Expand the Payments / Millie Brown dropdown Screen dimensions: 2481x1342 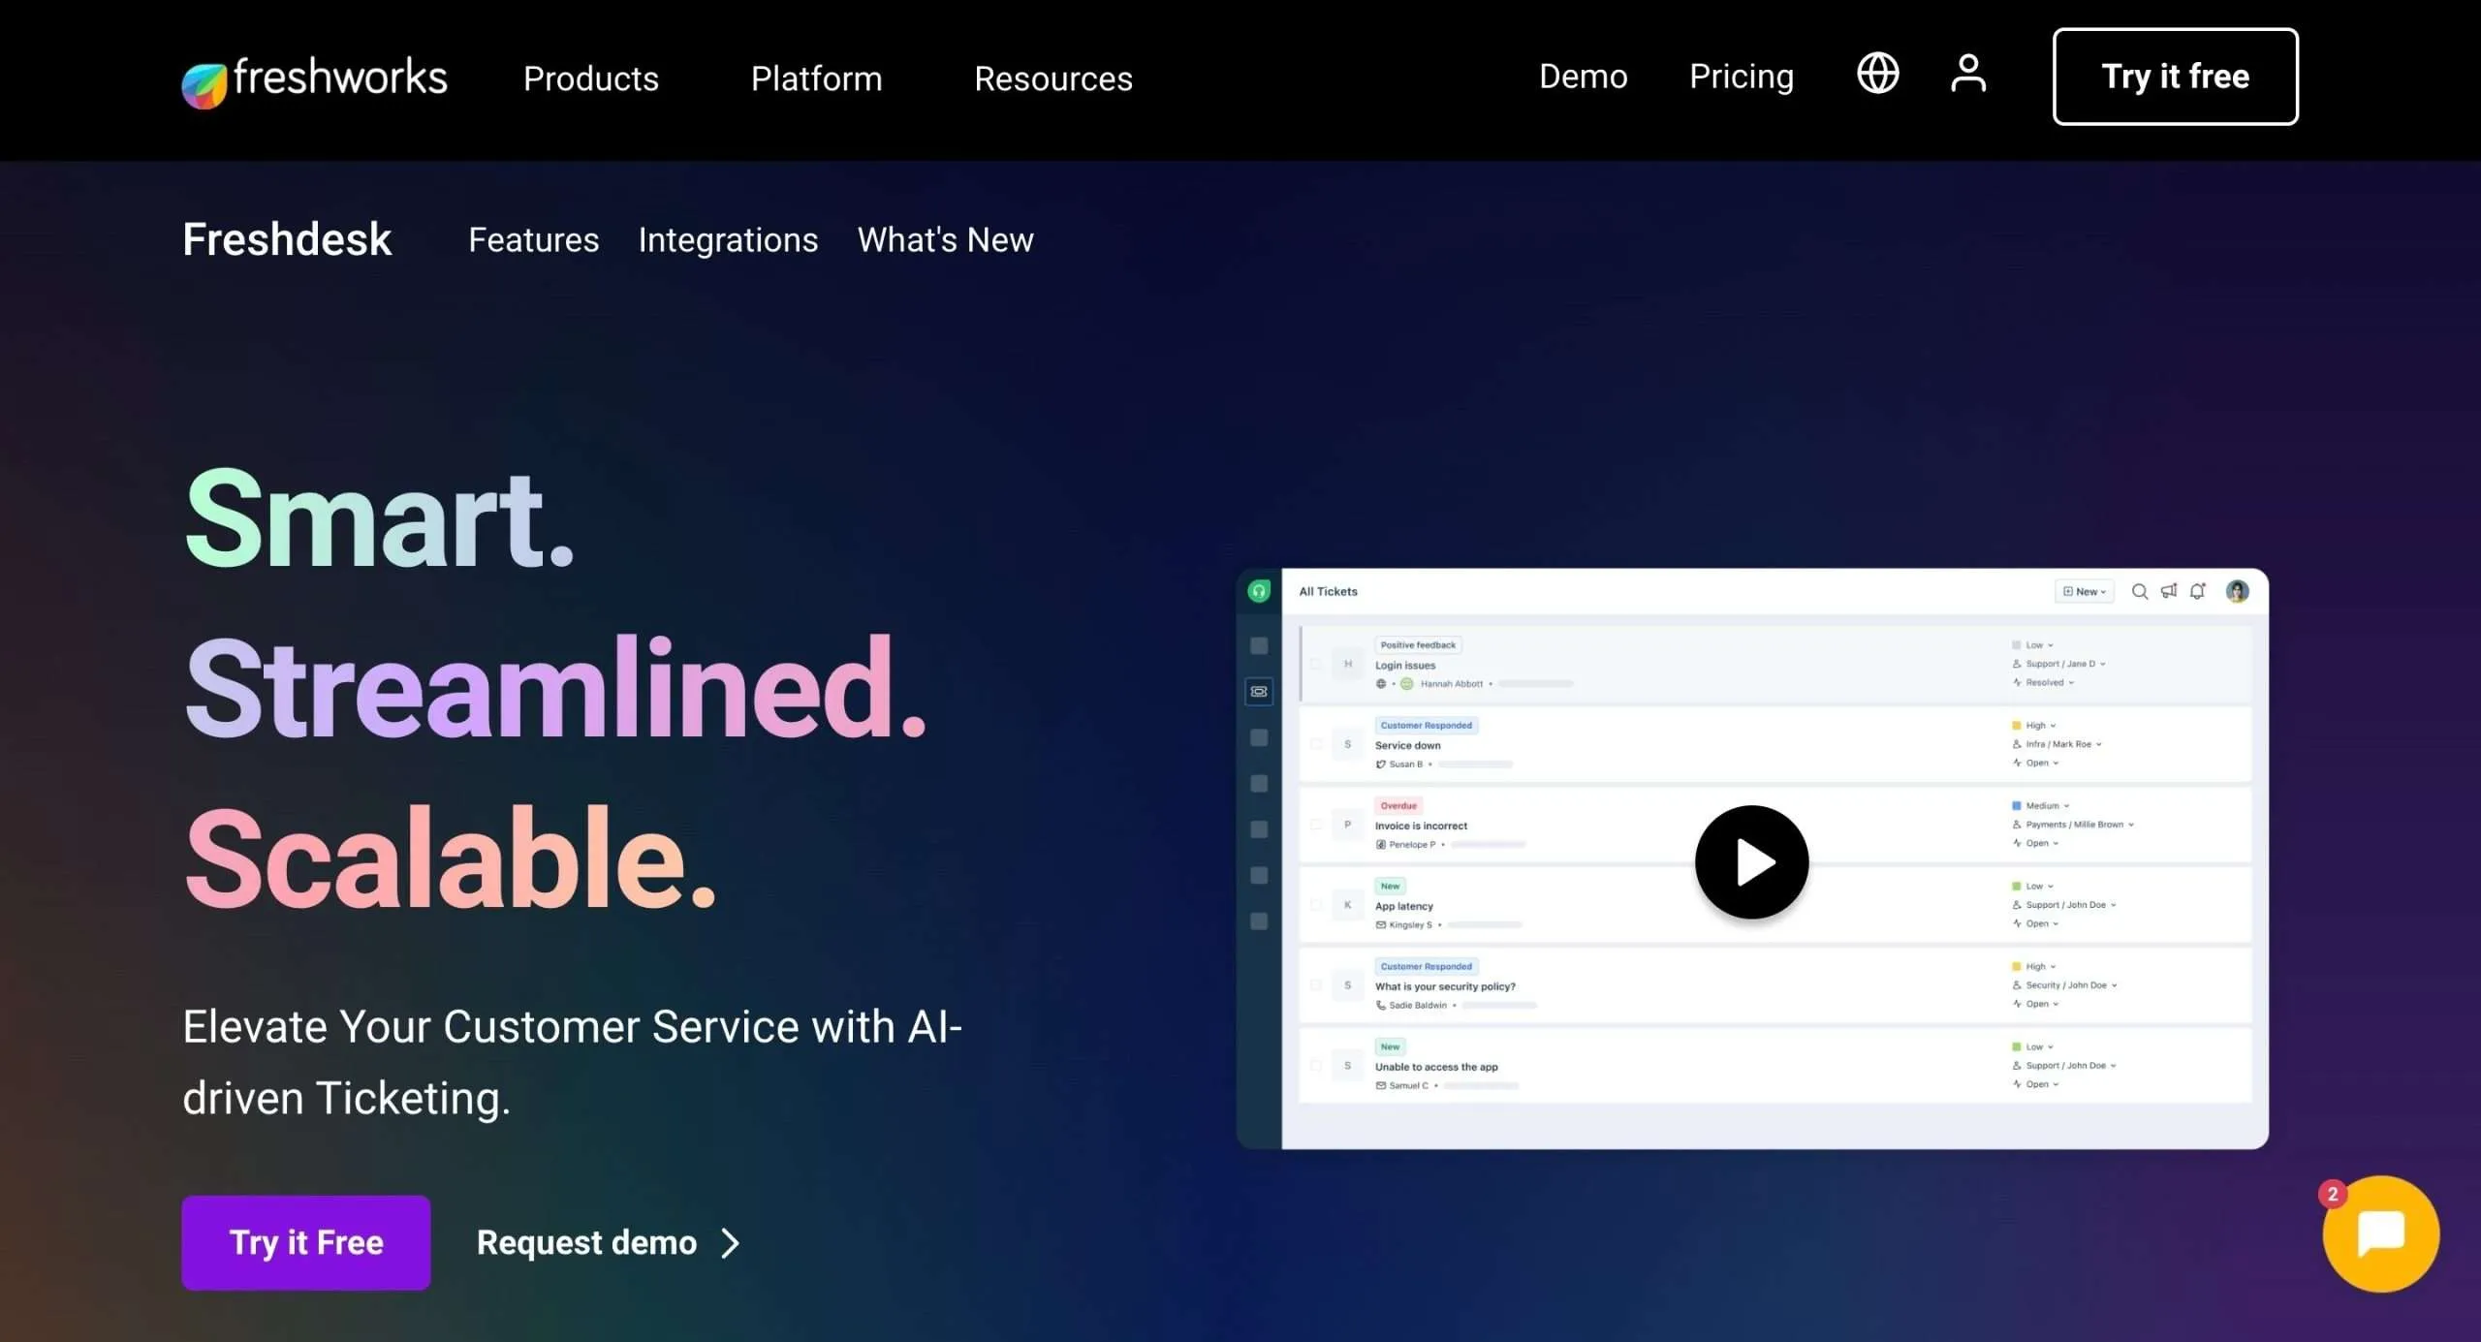[x=2073, y=825]
